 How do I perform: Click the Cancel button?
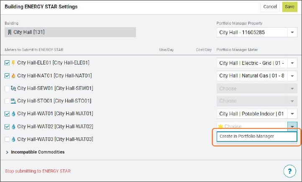[270, 7]
